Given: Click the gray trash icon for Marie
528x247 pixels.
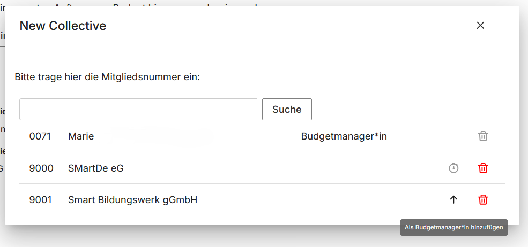Looking at the screenshot, I should pos(483,136).
